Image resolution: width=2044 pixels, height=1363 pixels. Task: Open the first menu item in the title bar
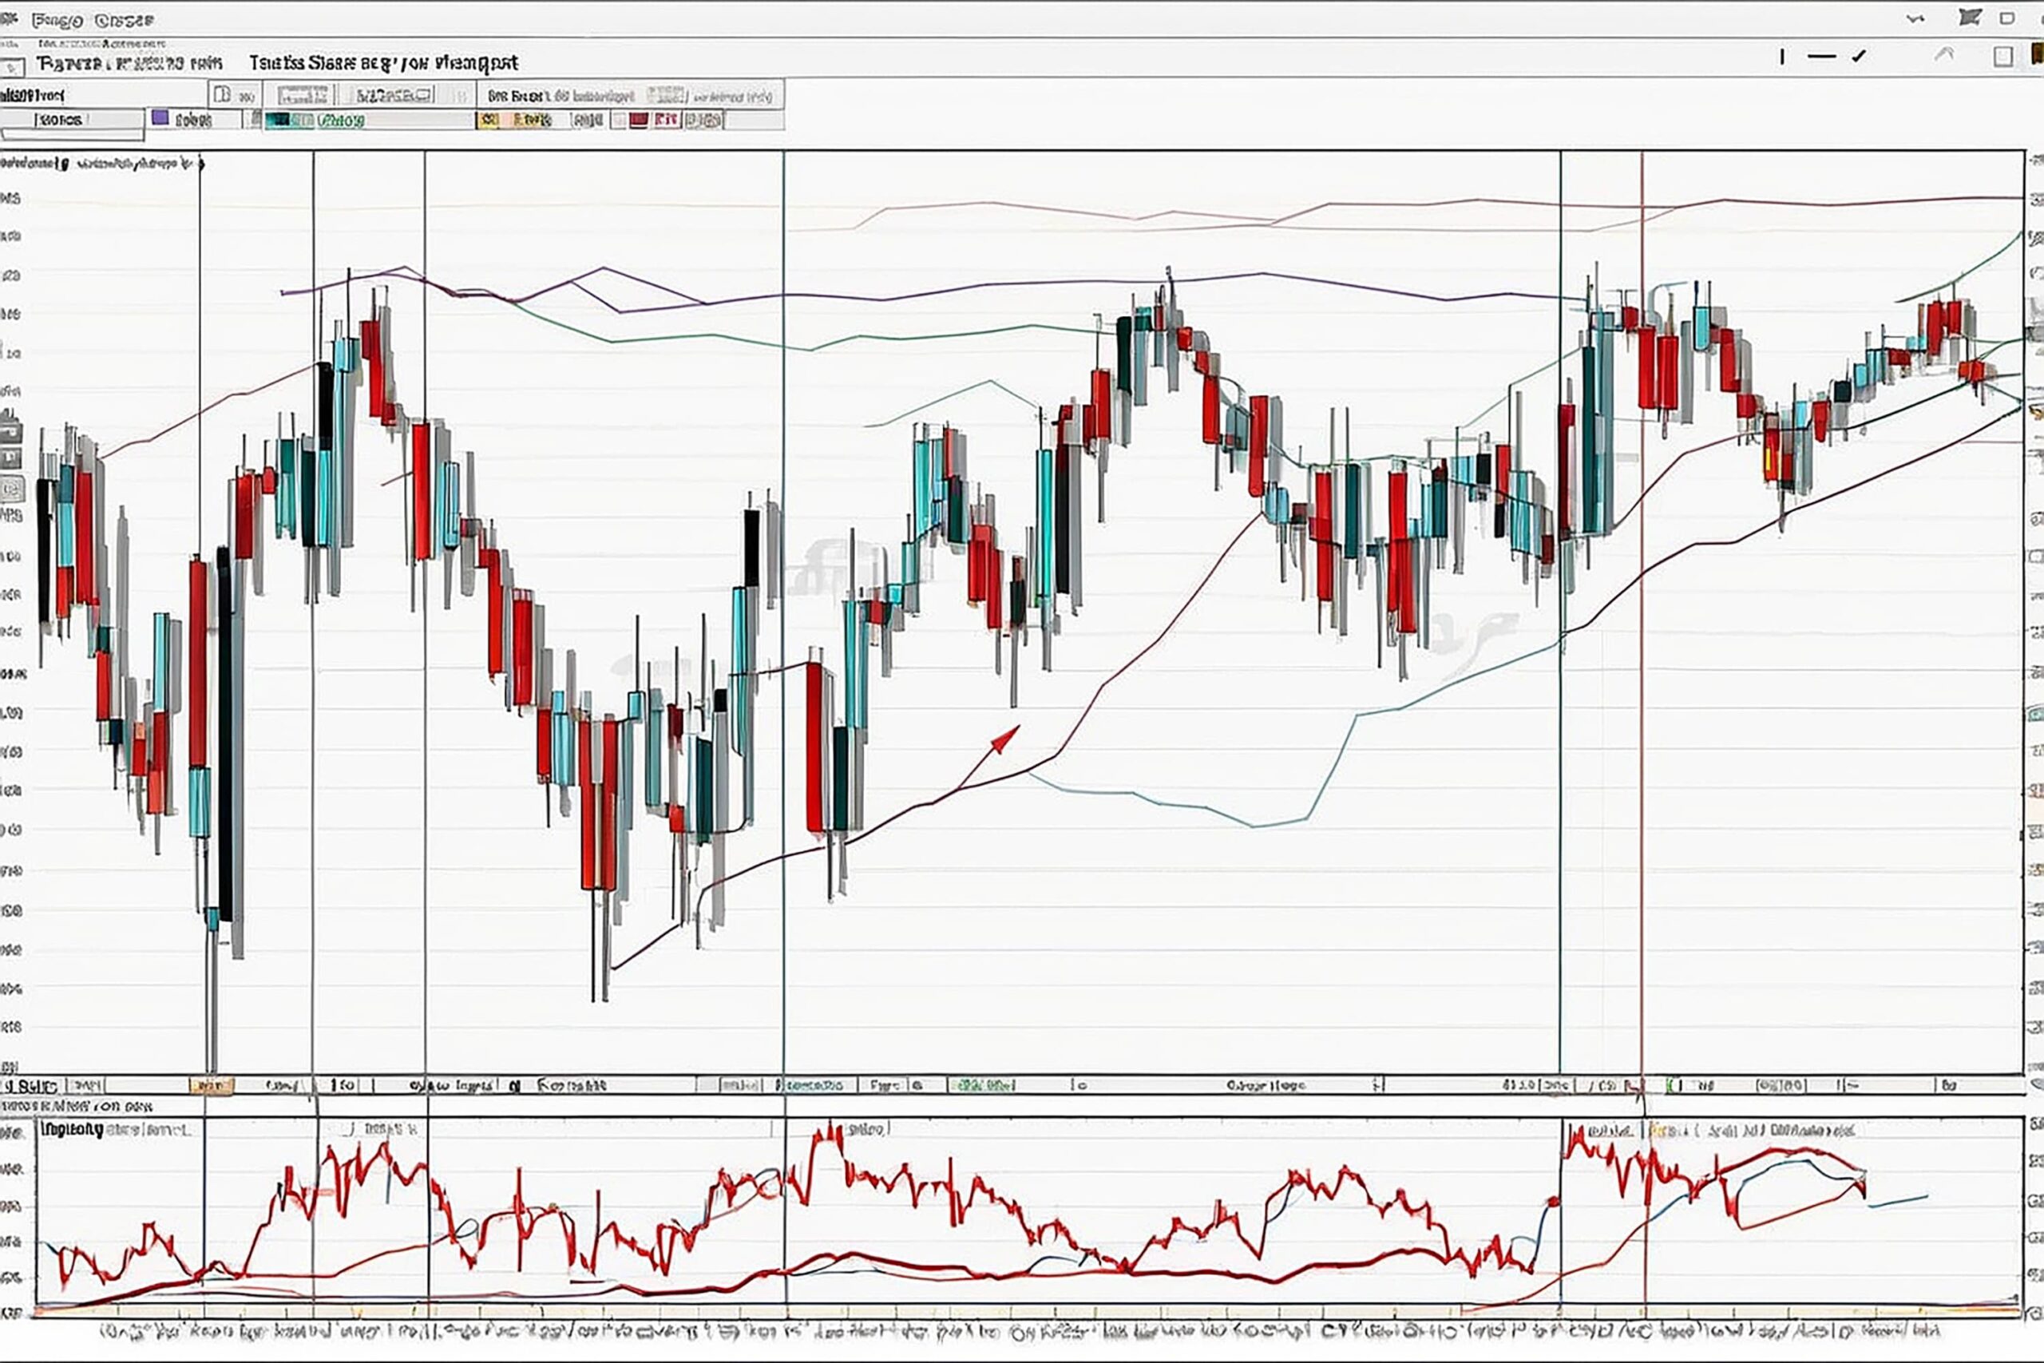(57, 20)
